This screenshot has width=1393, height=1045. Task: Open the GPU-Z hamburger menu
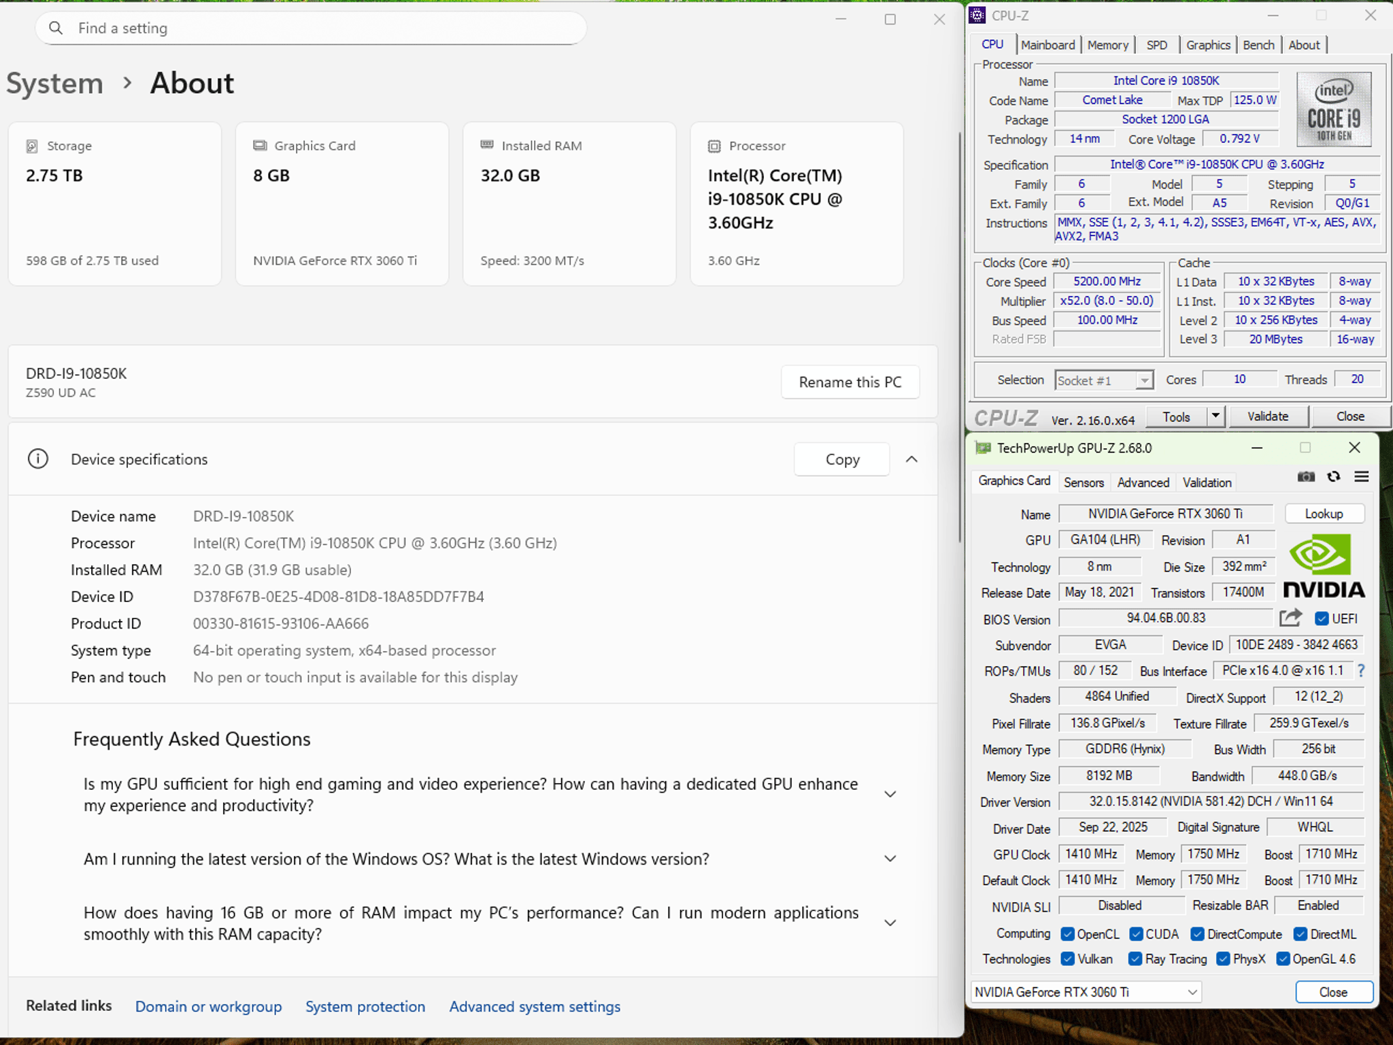[1362, 477]
